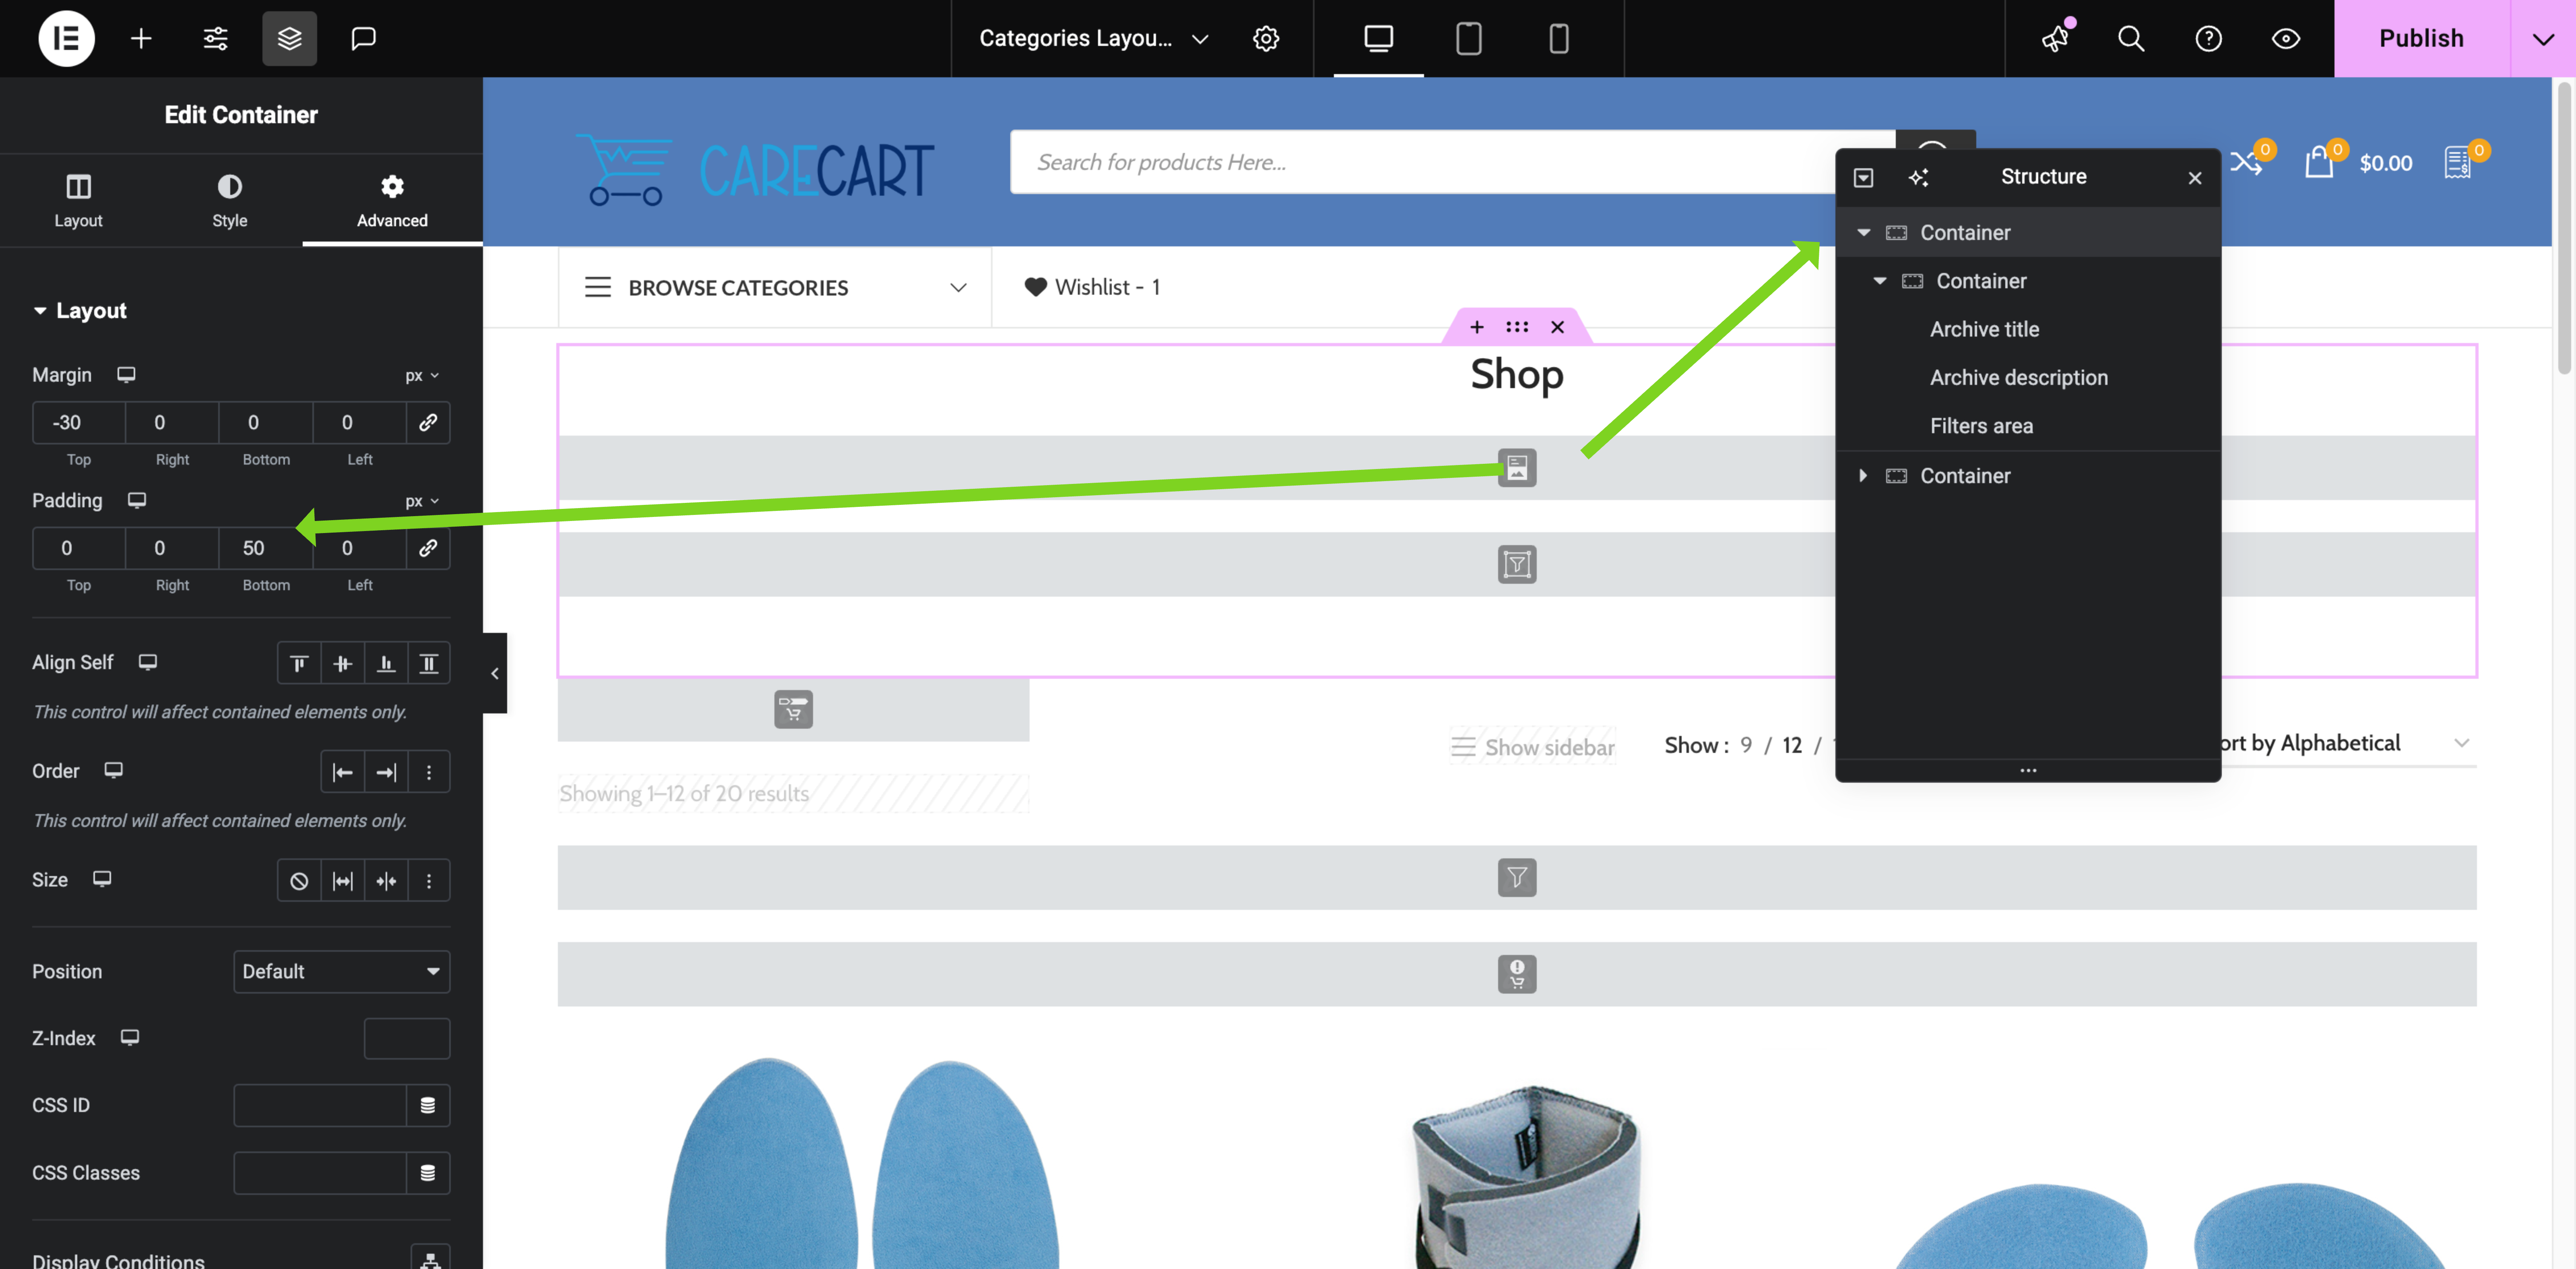
Task: Open the Elementor main menu logo
Action: pos(66,38)
